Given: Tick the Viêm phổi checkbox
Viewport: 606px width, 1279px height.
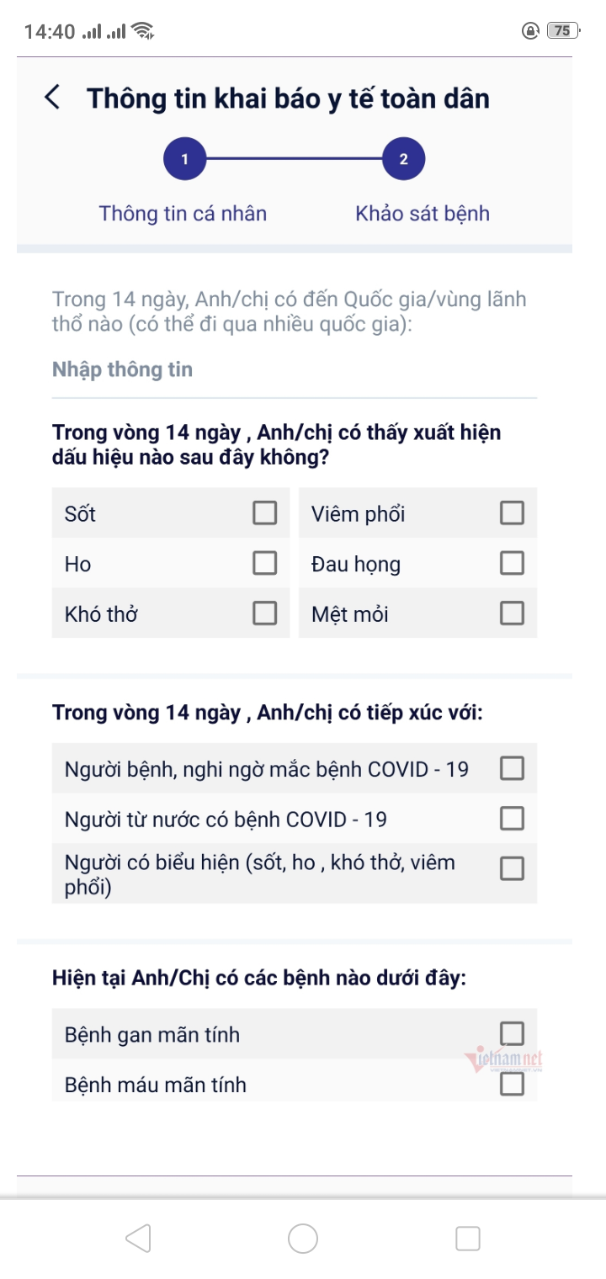Looking at the screenshot, I should click(512, 512).
